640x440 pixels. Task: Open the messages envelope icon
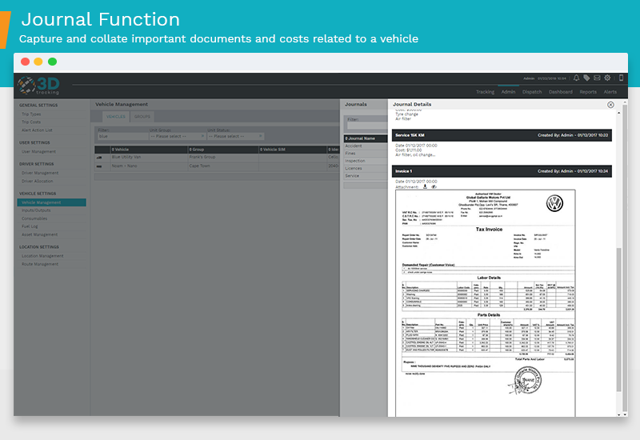pyautogui.click(x=597, y=78)
